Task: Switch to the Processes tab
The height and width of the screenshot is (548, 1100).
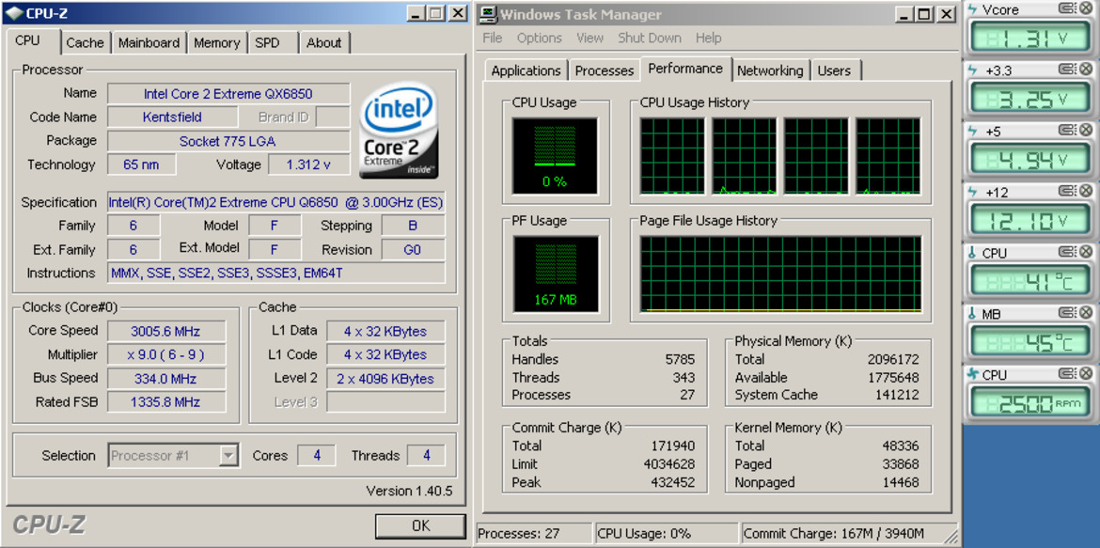Action: pyautogui.click(x=605, y=70)
